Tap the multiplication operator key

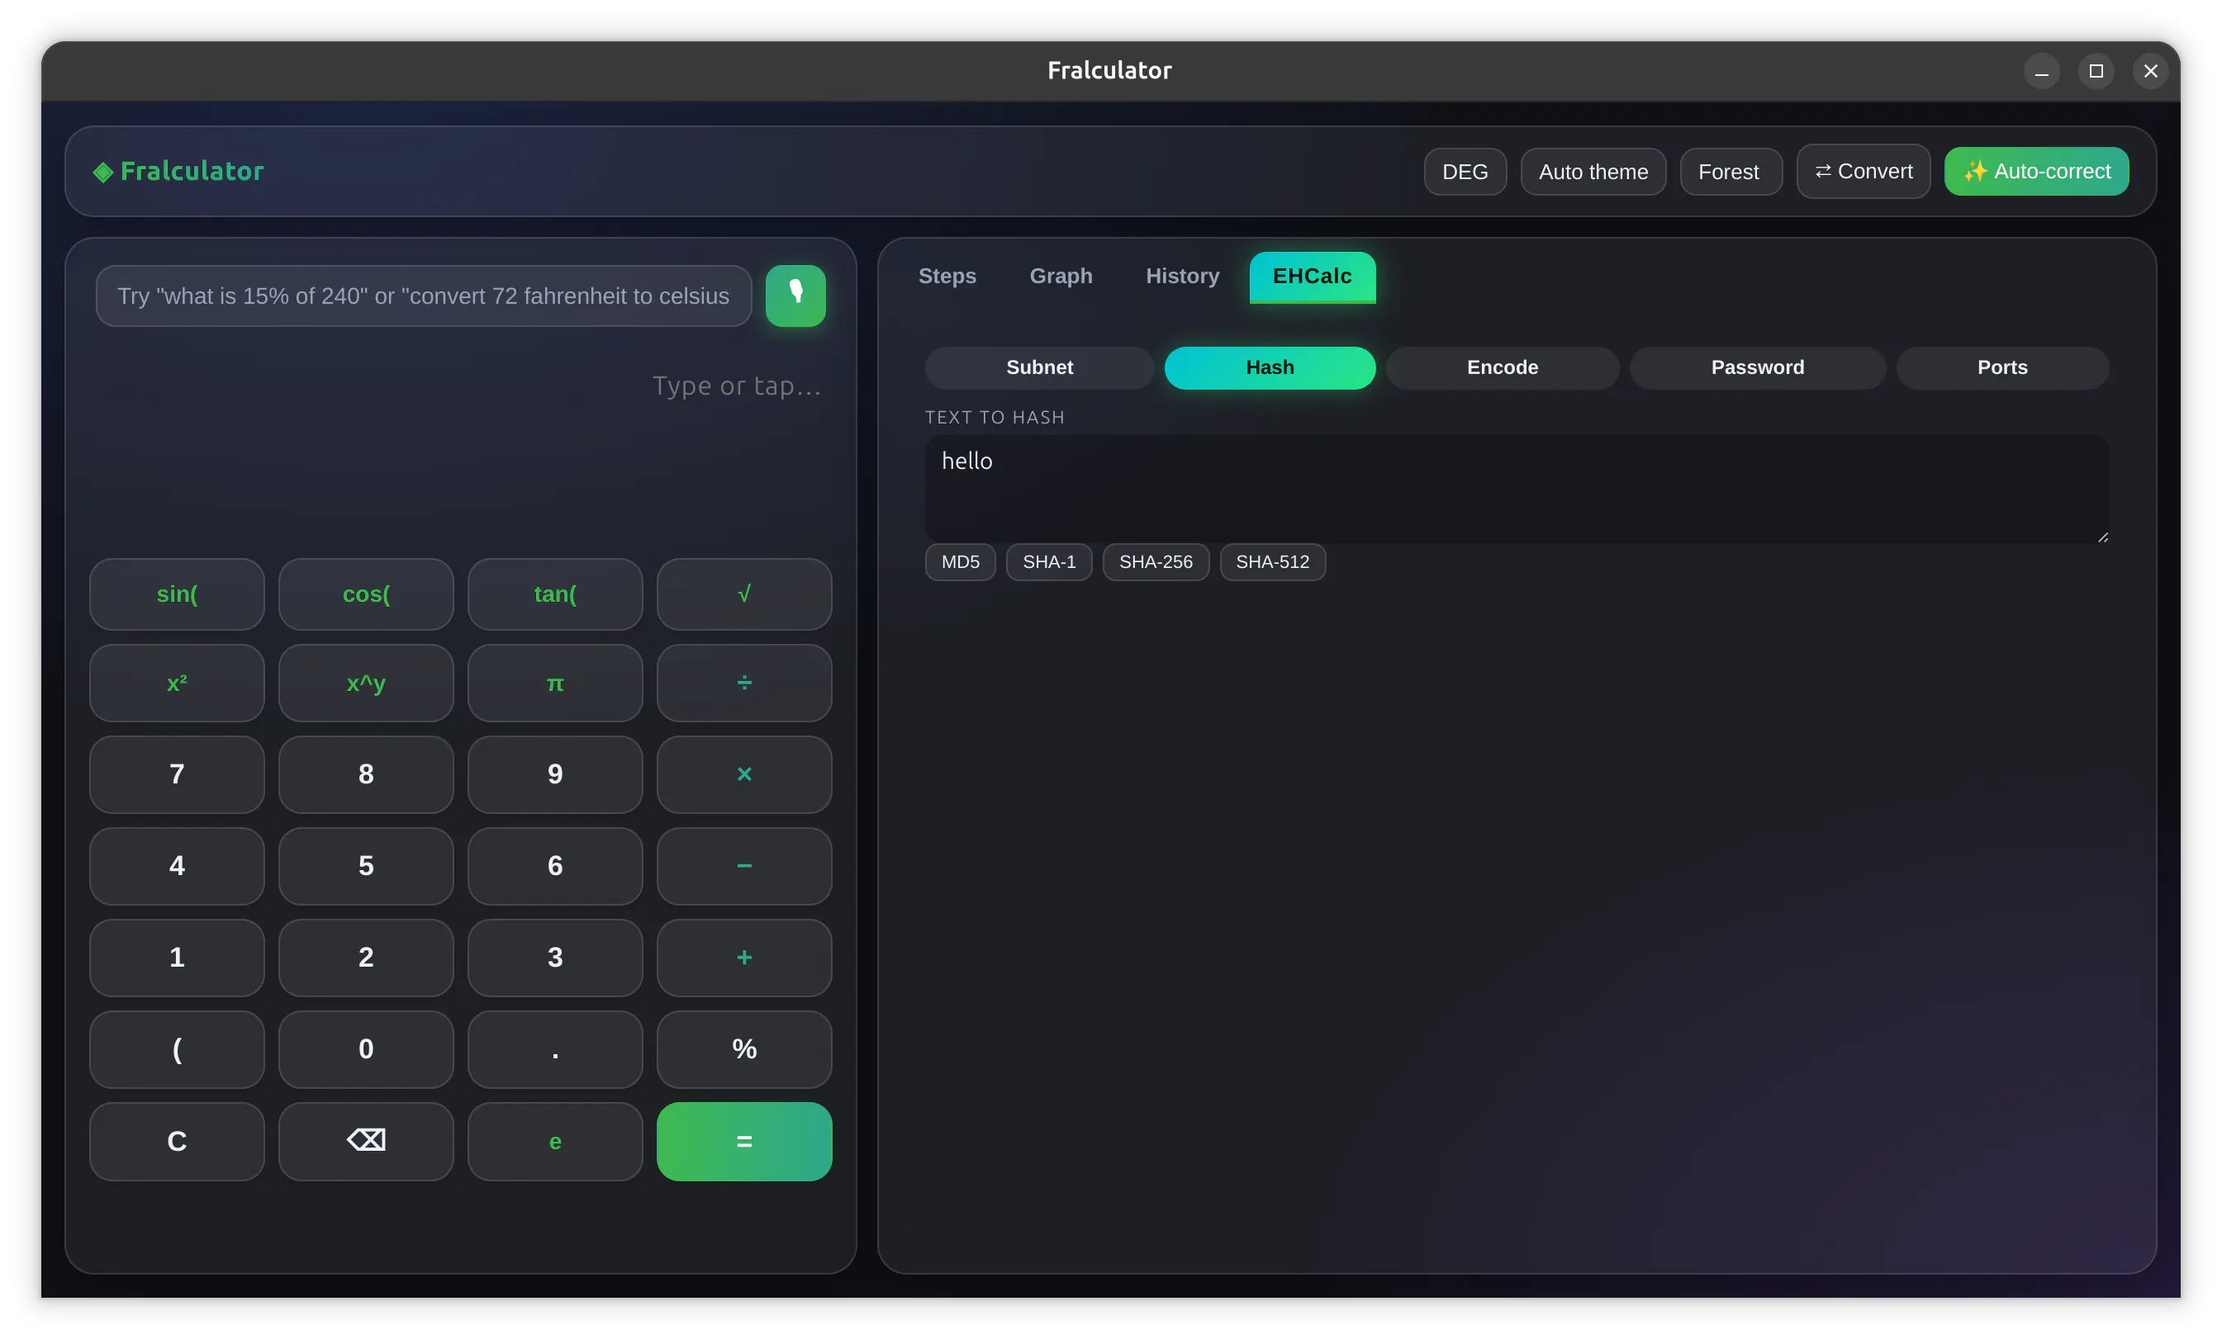click(744, 774)
